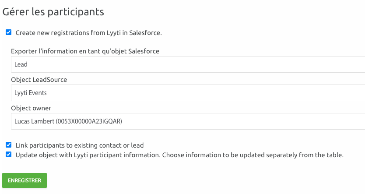Click the 'Gérer les participants' heading
This screenshot has width=365, height=194.
(x=53, y=11)
